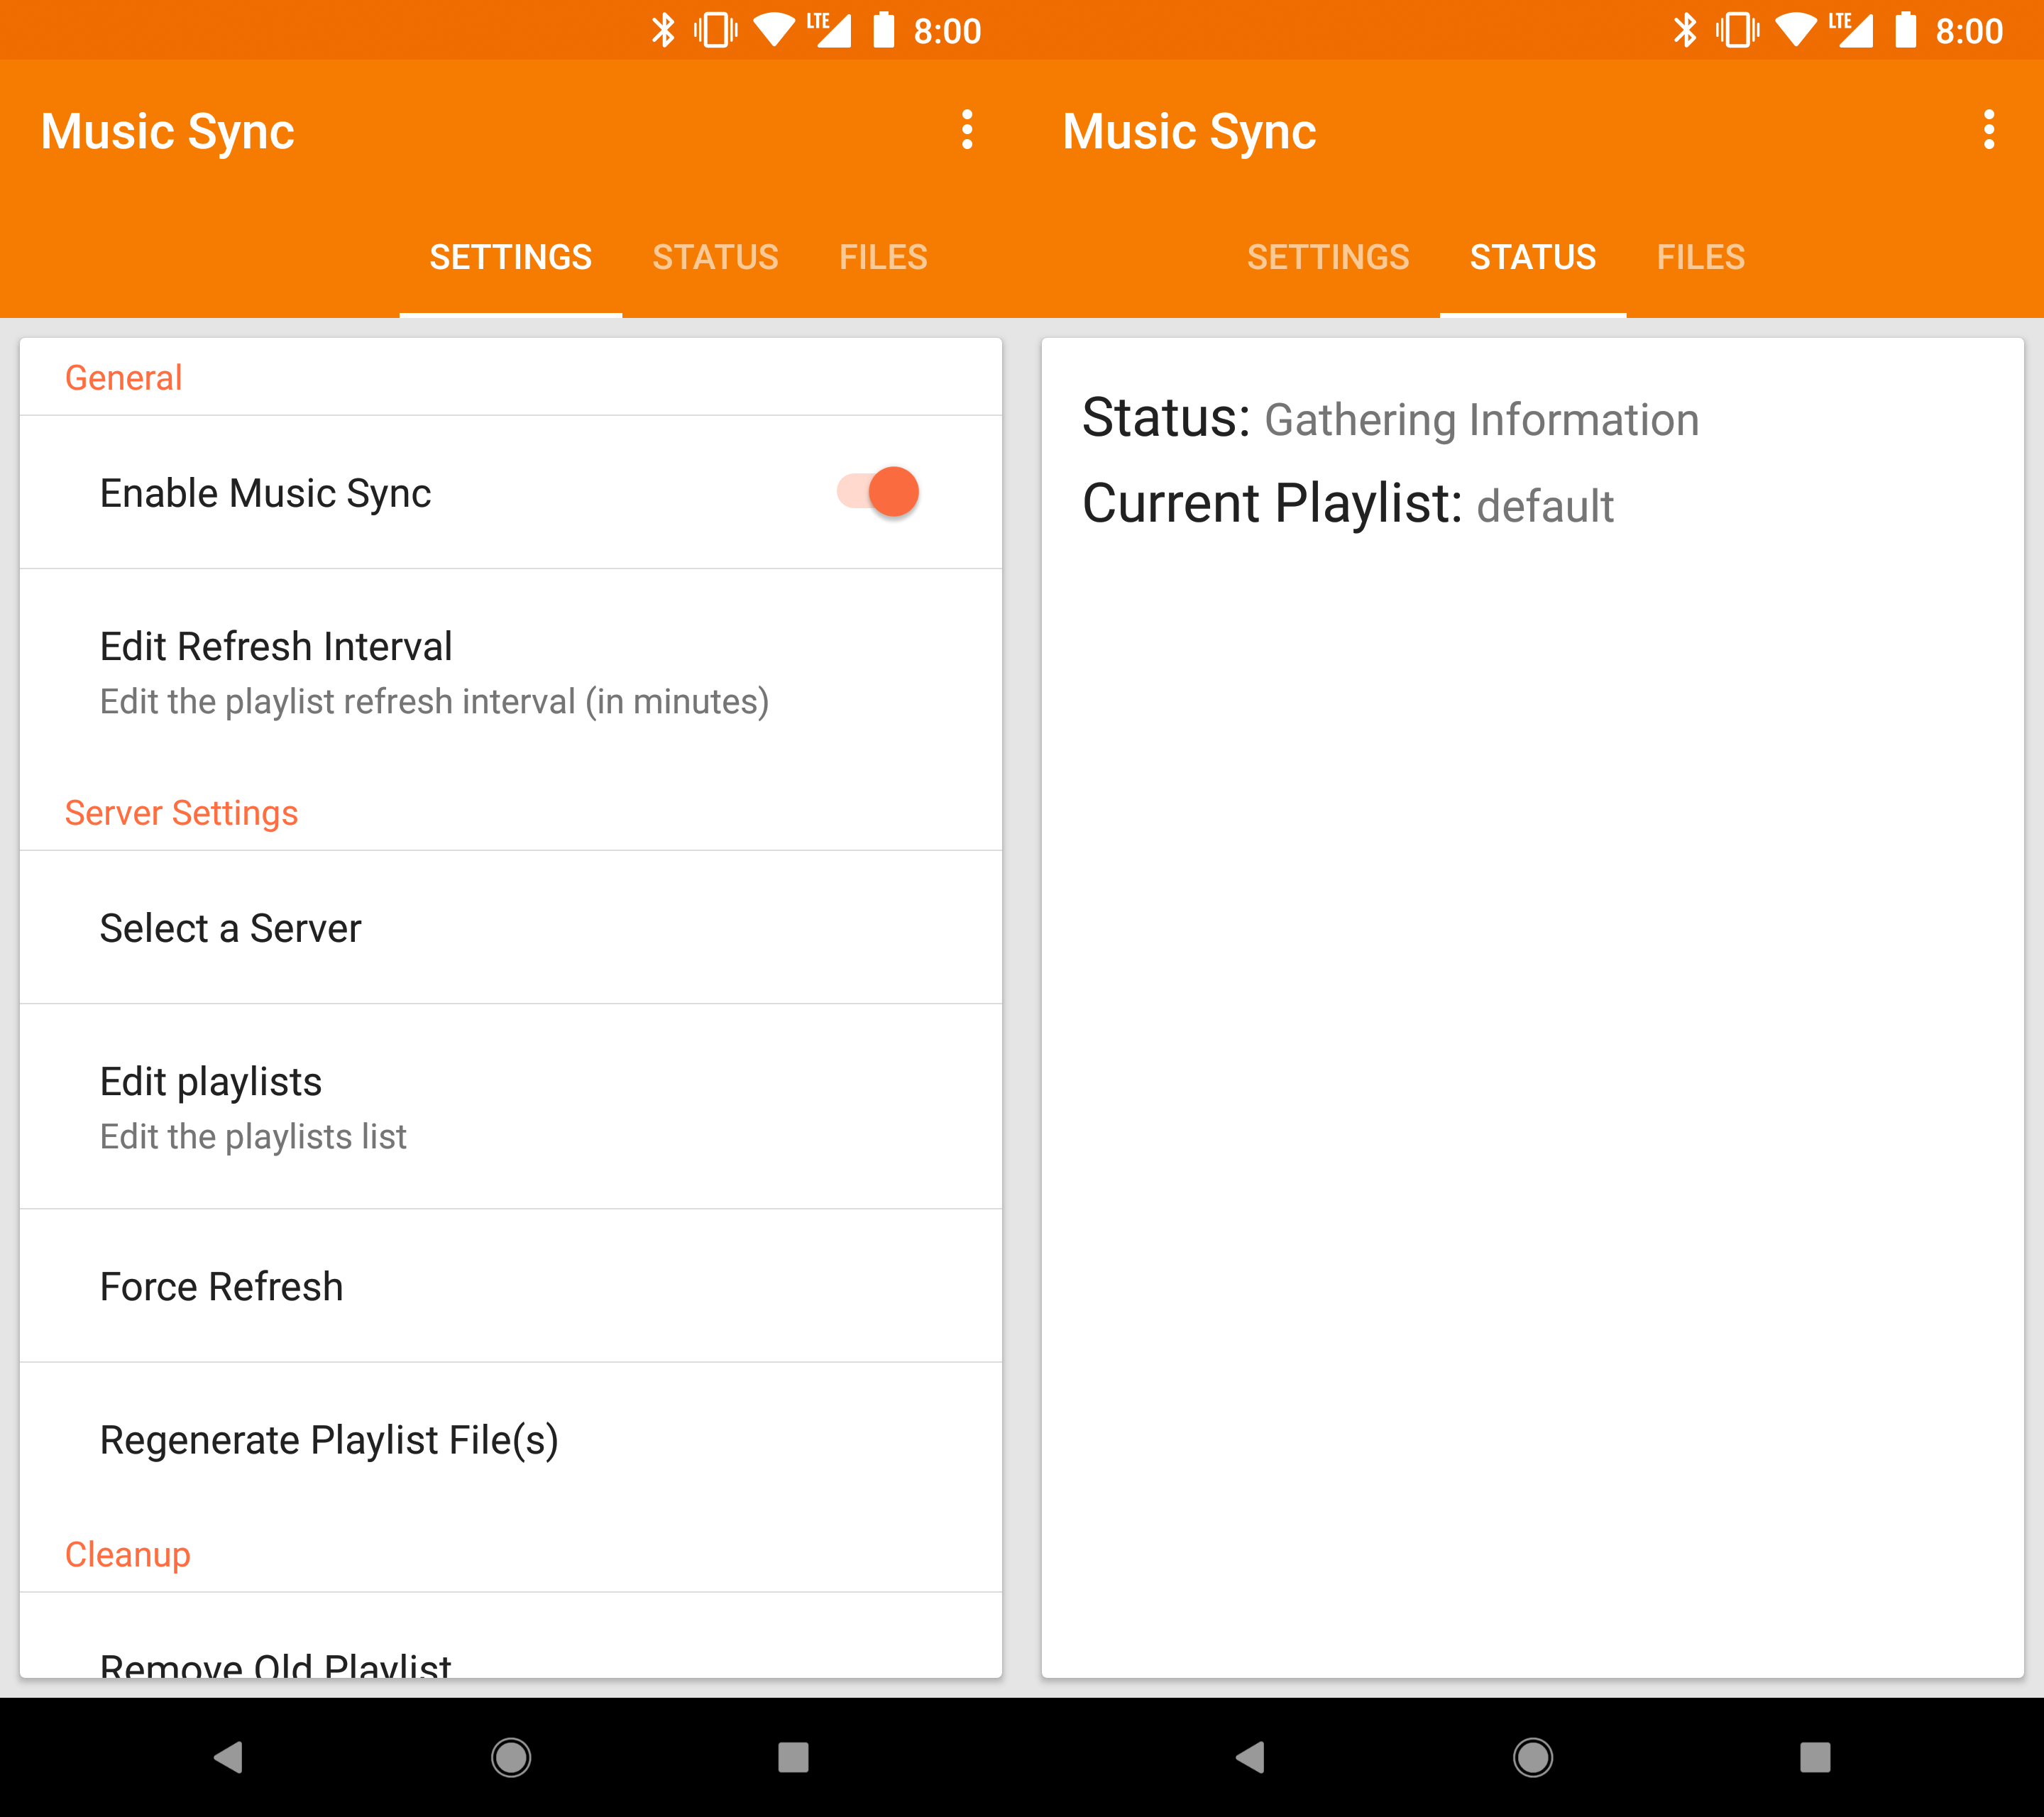Switch to STATUS tab on left screen

click(x=715, y=257)
